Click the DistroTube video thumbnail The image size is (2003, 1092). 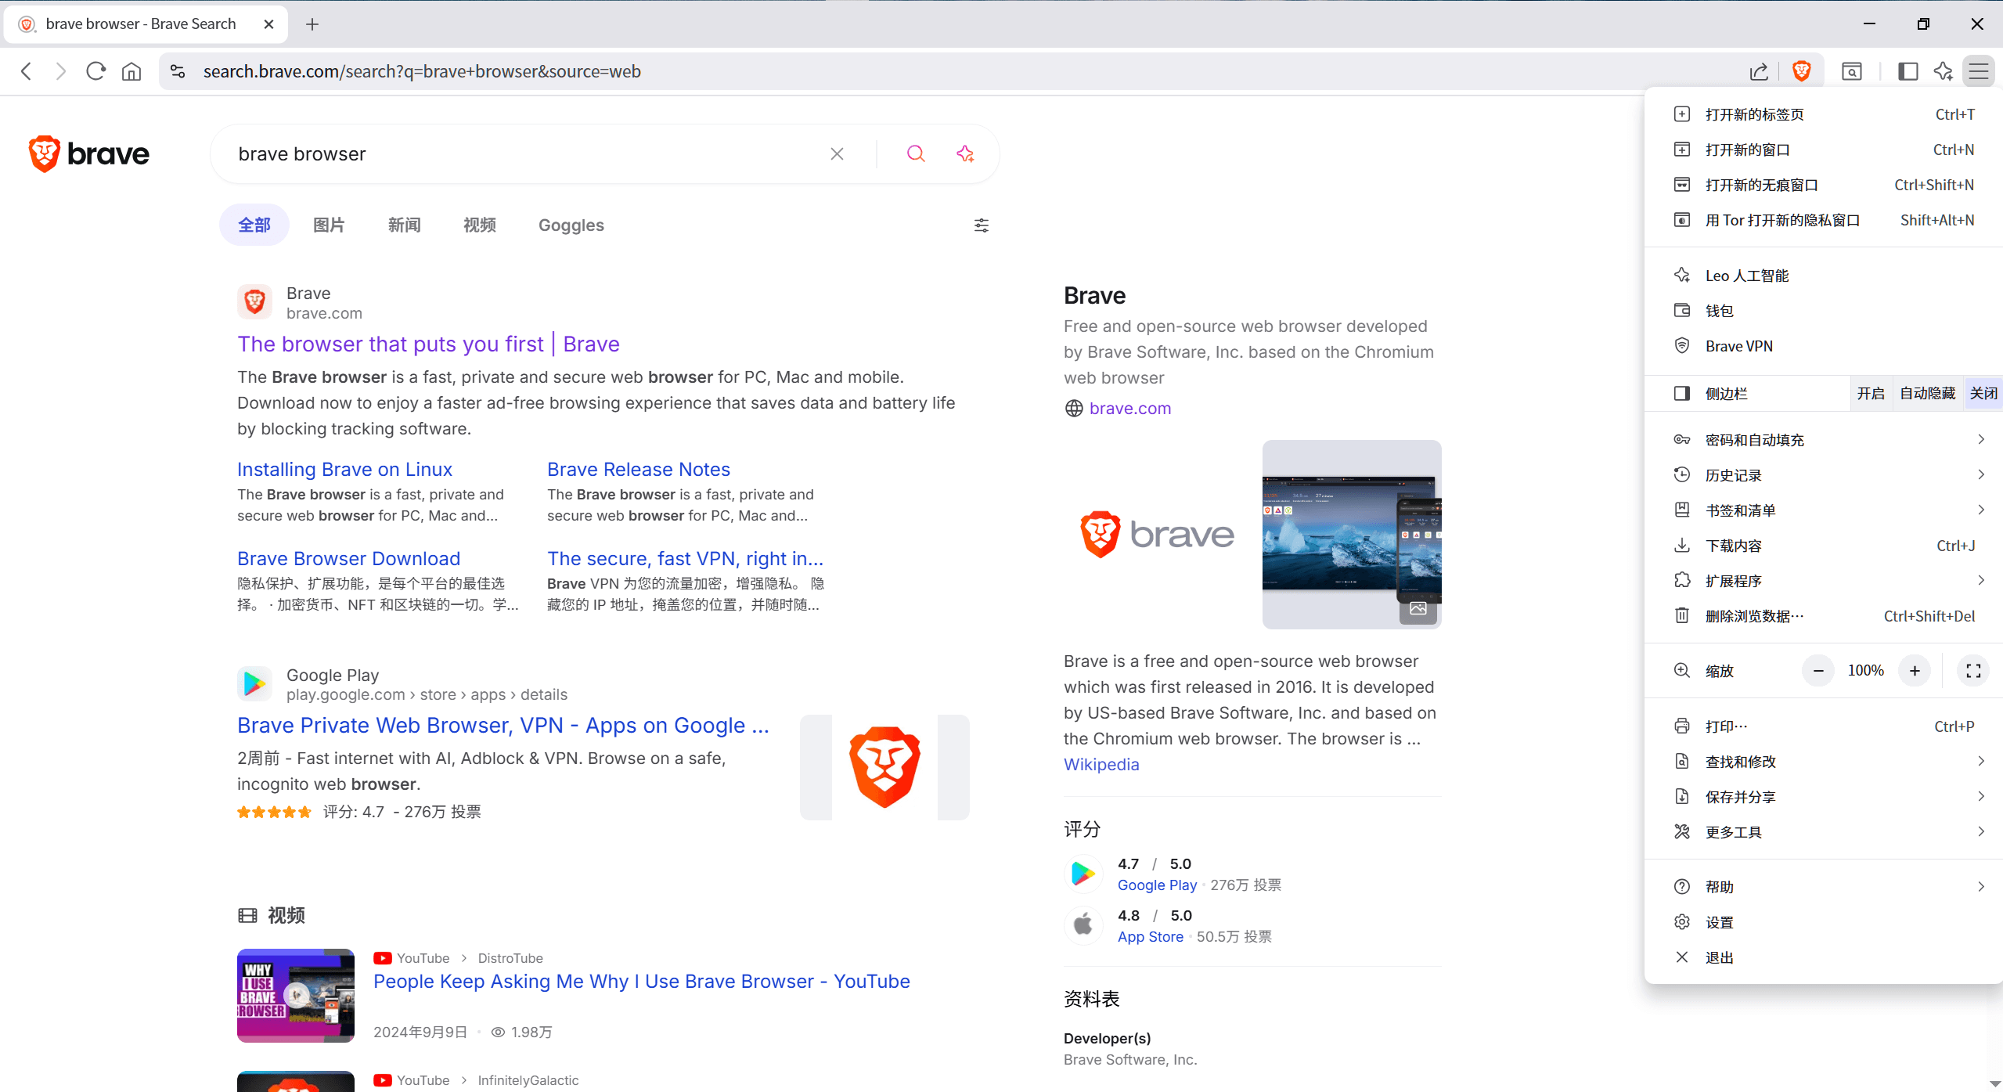click(x=295, y=995)
